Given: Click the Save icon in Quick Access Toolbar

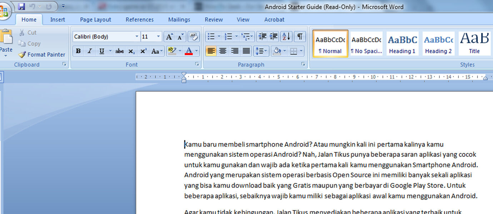Looking at the screenshot, I should click(21, 6).
